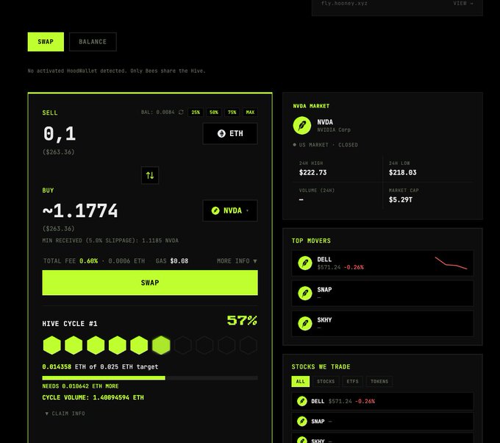Click the SNAP feather icon in Stocks We Trade
Screen dimensions: 500x443
(x=302, y=422)
